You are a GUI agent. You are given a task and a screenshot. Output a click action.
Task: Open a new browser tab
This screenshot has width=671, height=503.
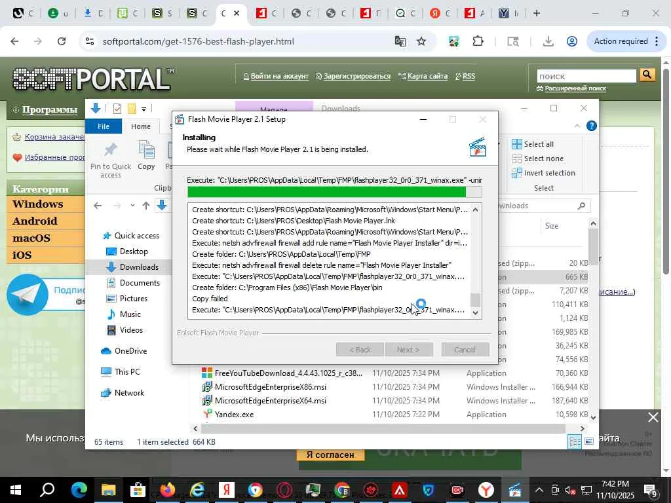(537, 13)
